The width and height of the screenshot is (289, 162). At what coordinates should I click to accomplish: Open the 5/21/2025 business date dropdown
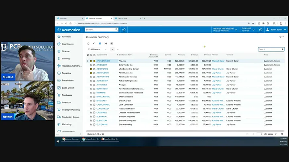tap(248, 30)
